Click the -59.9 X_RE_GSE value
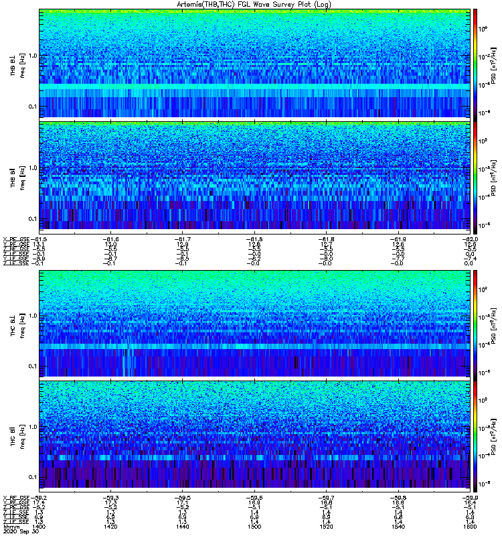This screenshot has height=536, width=502. pyautogui.click(x=470, y=498)
